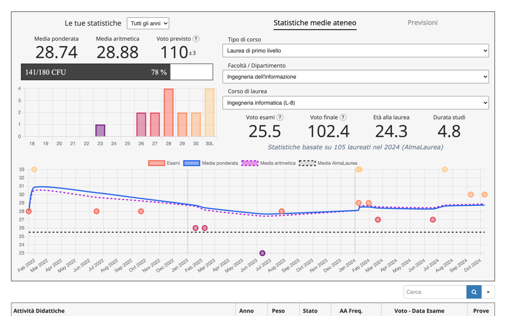The width and height of the screenshot is (506, 316).
Task: Click the purple grade 23 exam point
Action: pos(262,253)
